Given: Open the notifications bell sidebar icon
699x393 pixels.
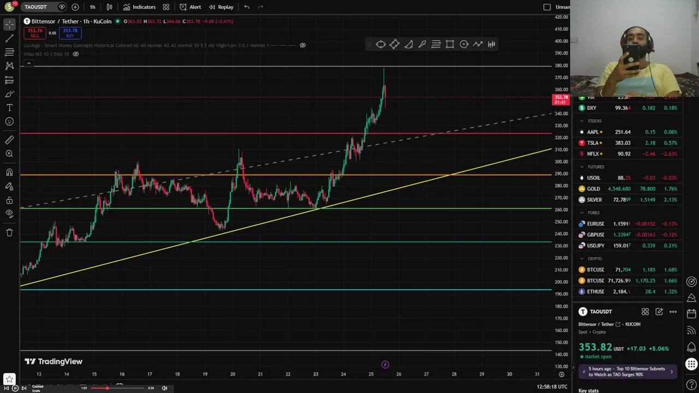Looking at the screenshot, I should pos(691,347).
